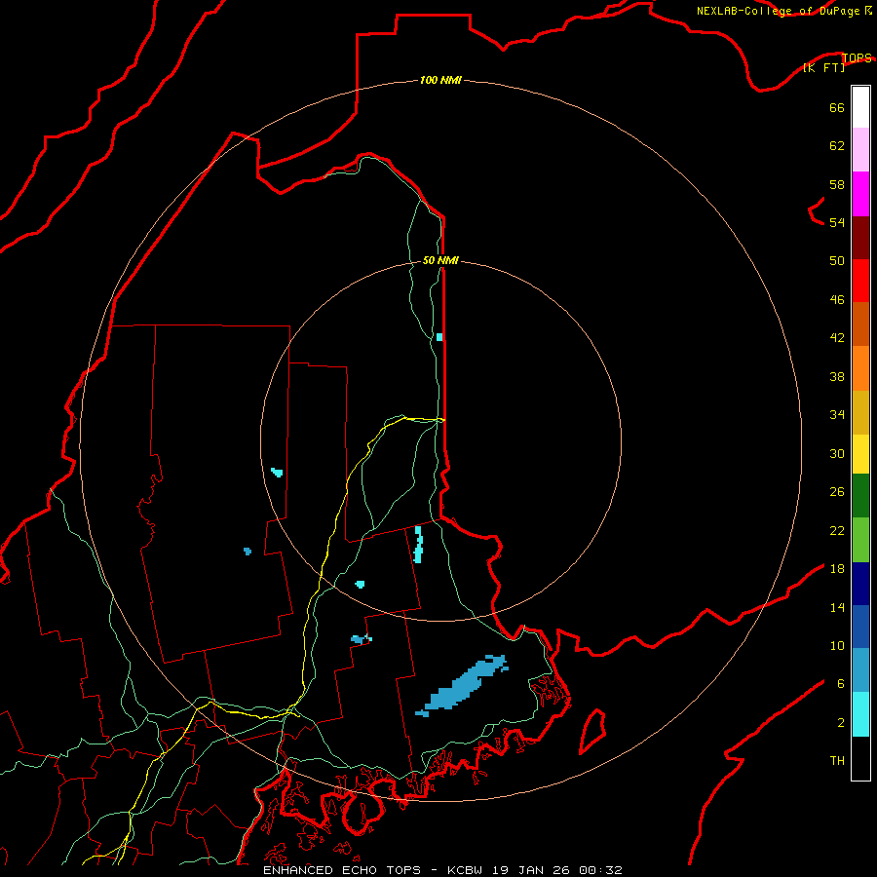The image size is (877, 877).
Task: Click the '6' legend value
Action: click(x=841, y=684)
